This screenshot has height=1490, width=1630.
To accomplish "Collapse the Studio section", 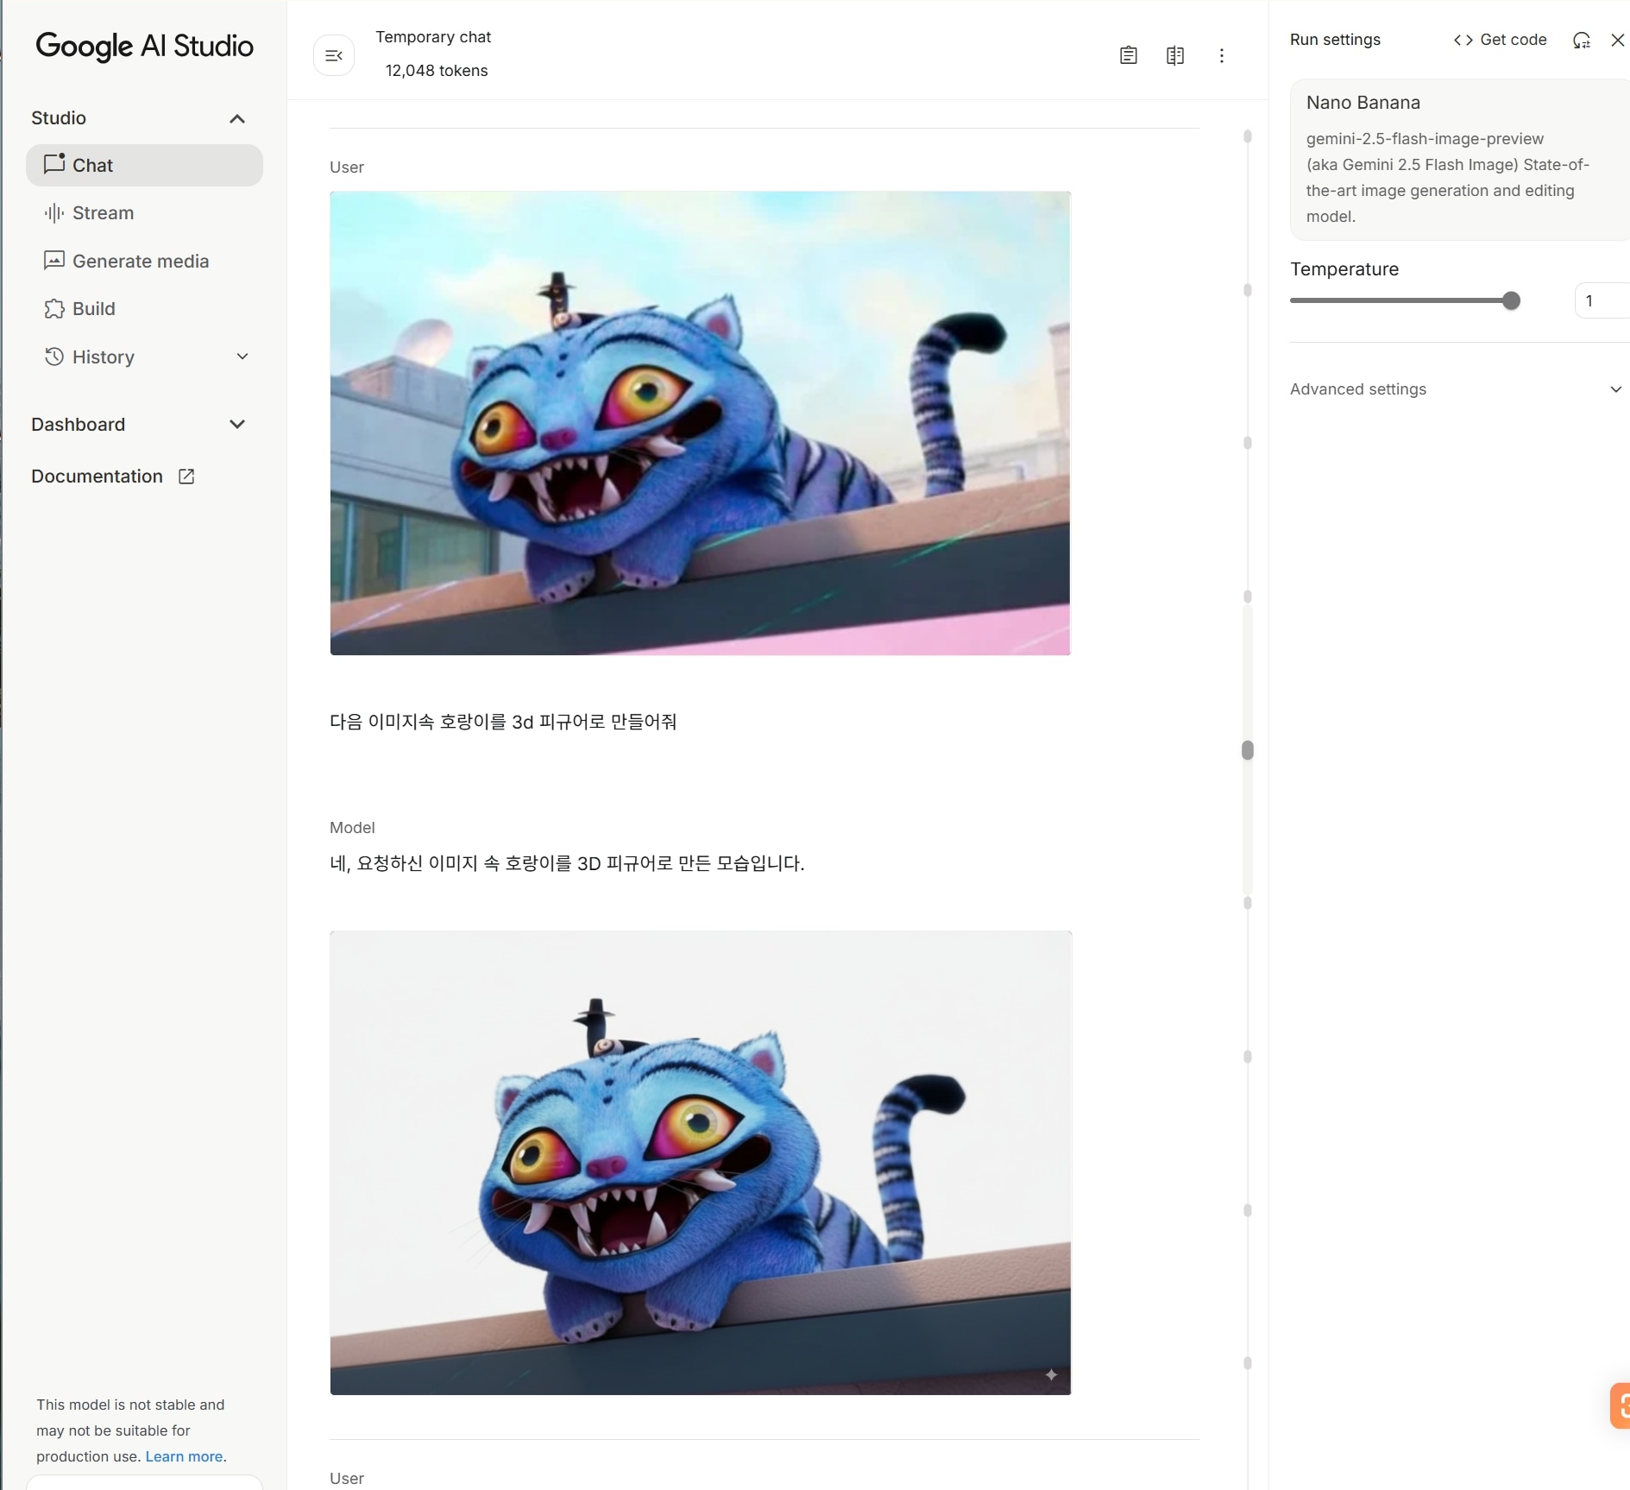I will (x=236, y=118).
